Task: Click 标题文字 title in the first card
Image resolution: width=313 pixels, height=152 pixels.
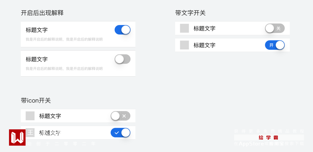Action: (x=37, y=30)
